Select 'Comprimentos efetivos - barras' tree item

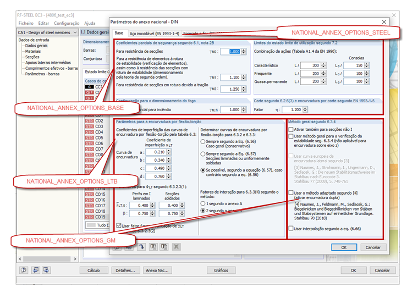52,68
